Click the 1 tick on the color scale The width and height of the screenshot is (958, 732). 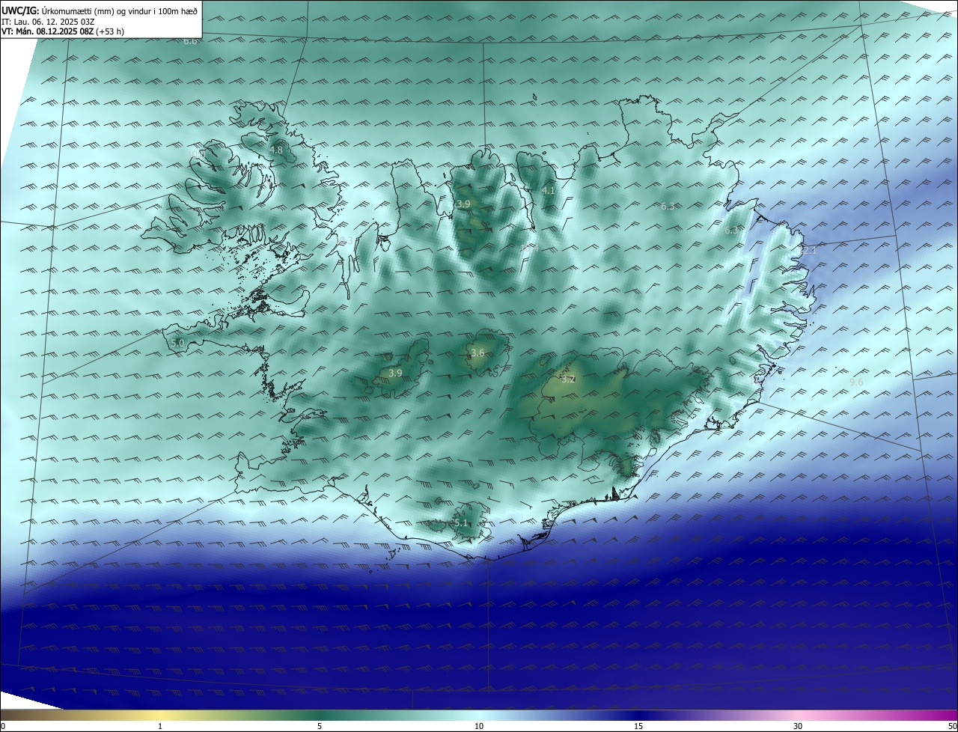tap(160, 726)
